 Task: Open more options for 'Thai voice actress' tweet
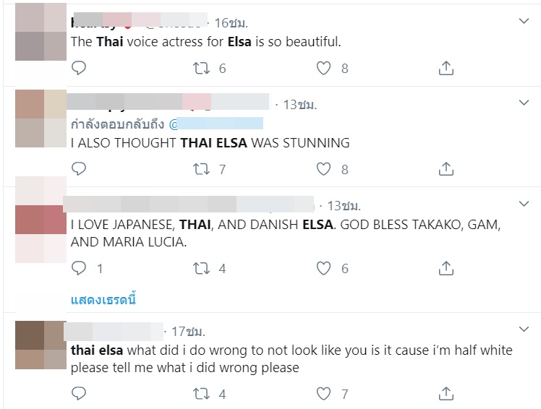(x=524, y=22)
